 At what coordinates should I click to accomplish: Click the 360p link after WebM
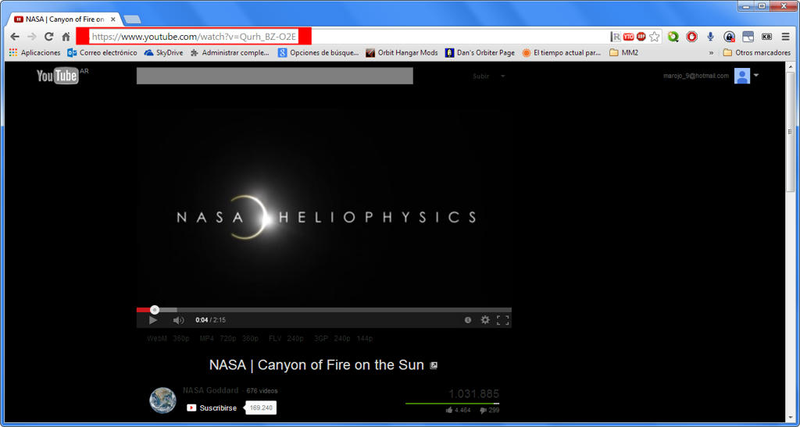181,338
